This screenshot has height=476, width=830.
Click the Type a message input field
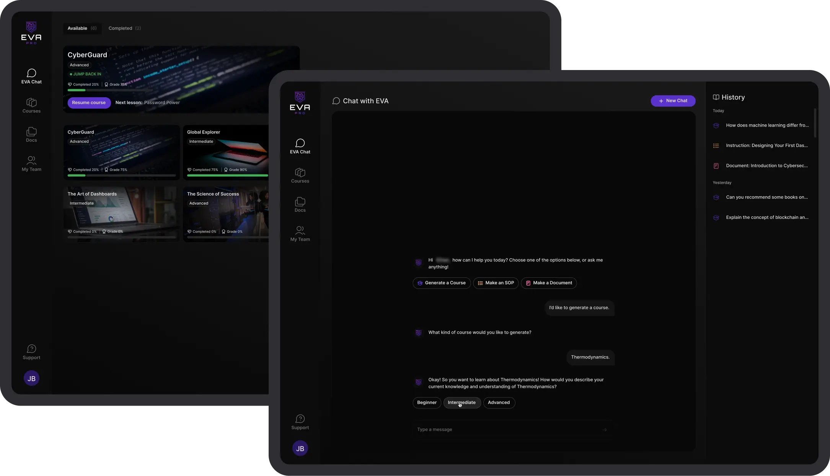coord(497,430)
